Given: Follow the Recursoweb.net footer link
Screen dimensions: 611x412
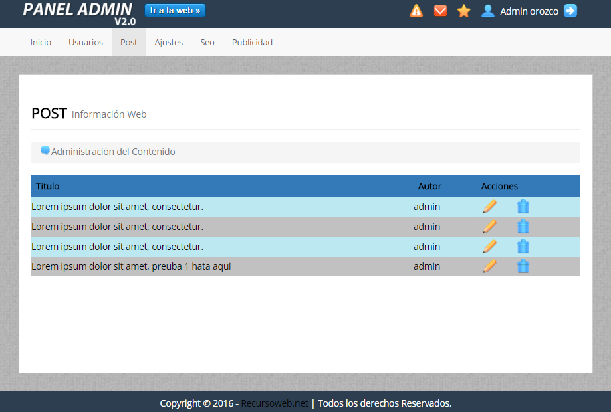Looking at the screenshot, I should [275, 403].
